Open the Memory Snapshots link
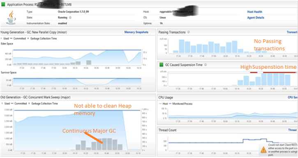298x158 pixels. coord(136,32)
